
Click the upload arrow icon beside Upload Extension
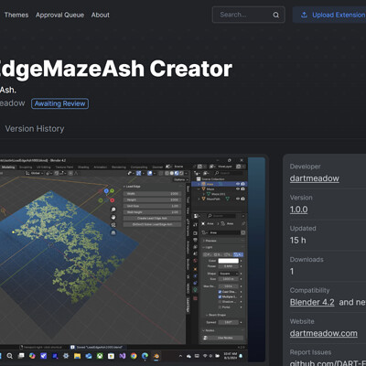pos(304,15)
